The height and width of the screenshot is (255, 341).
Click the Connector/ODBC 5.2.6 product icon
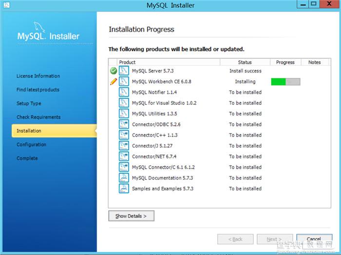click(124, 125)
